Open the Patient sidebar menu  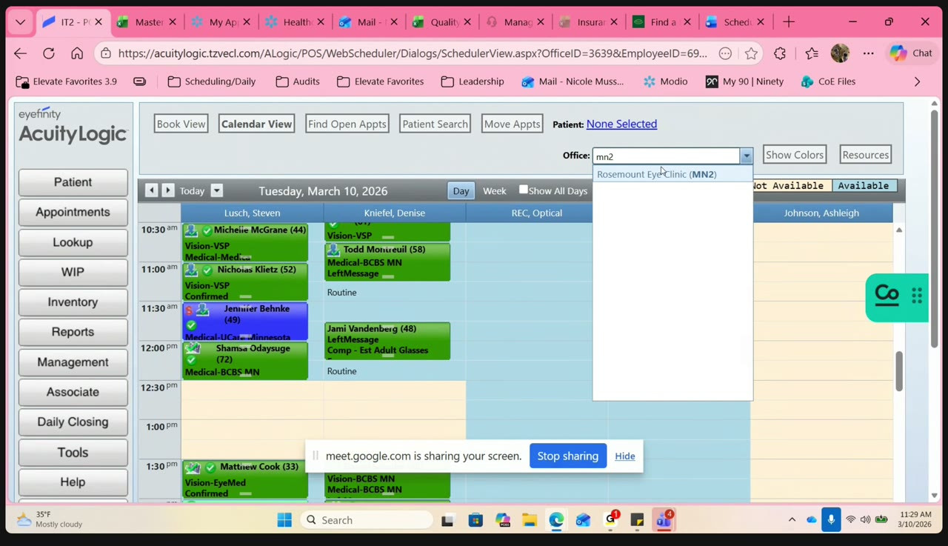pos(73,182)
